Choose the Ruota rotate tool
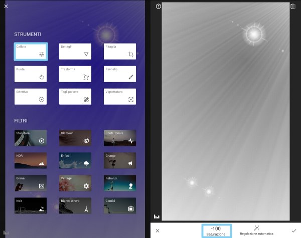 click(x=31, y=74)
